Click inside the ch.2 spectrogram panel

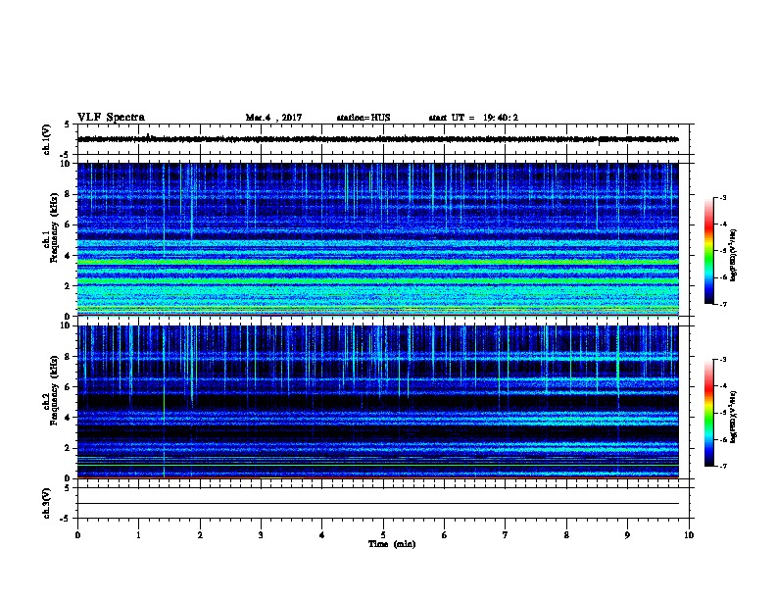point(378,402)
